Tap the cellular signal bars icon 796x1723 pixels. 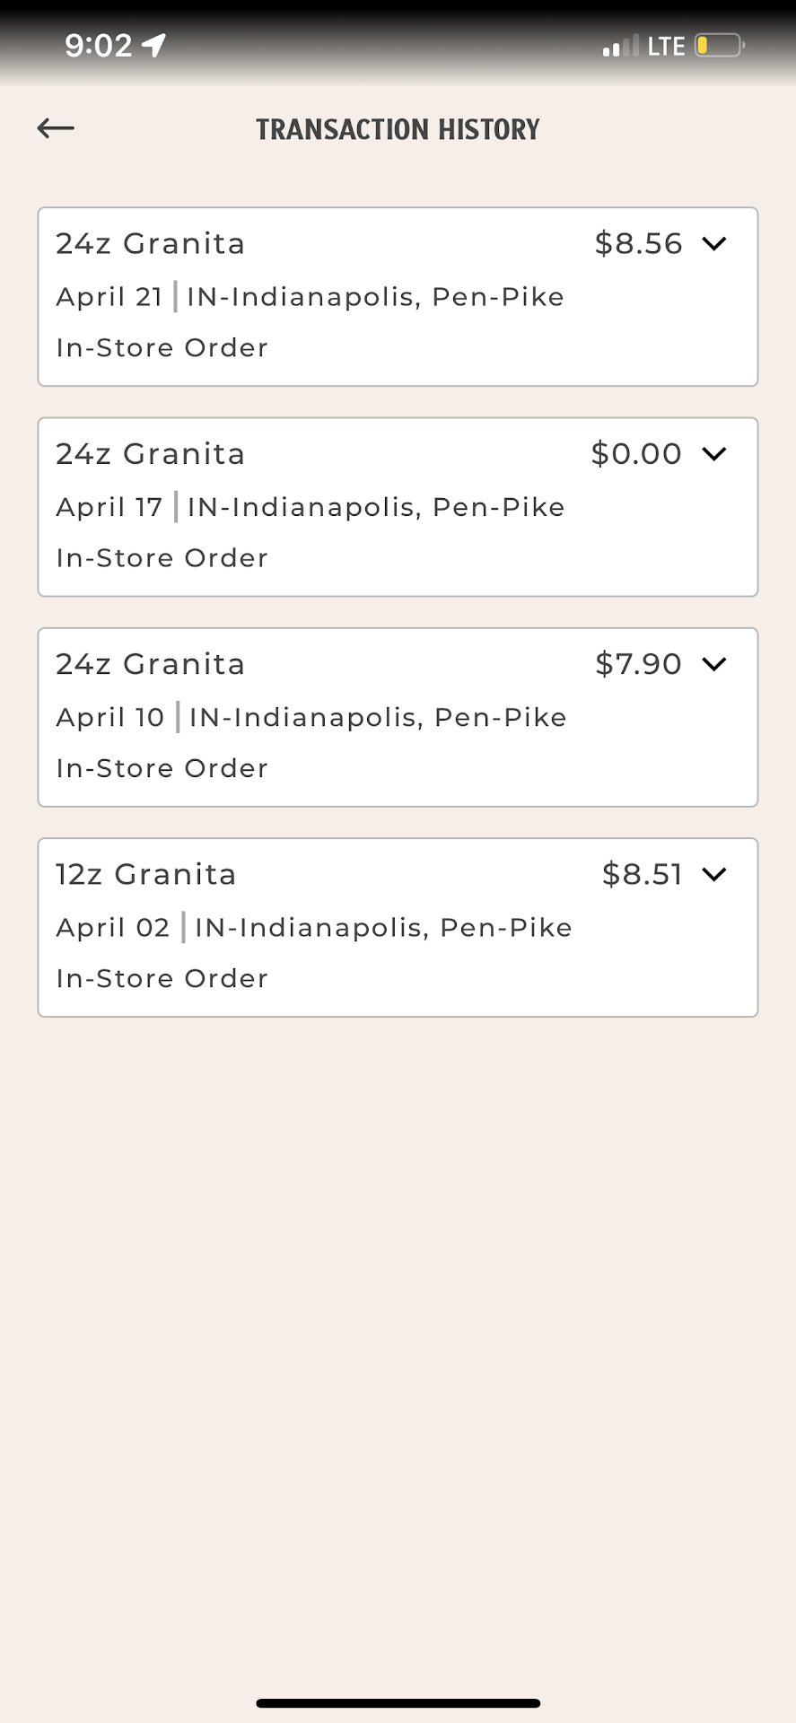(x=620, y=46)
